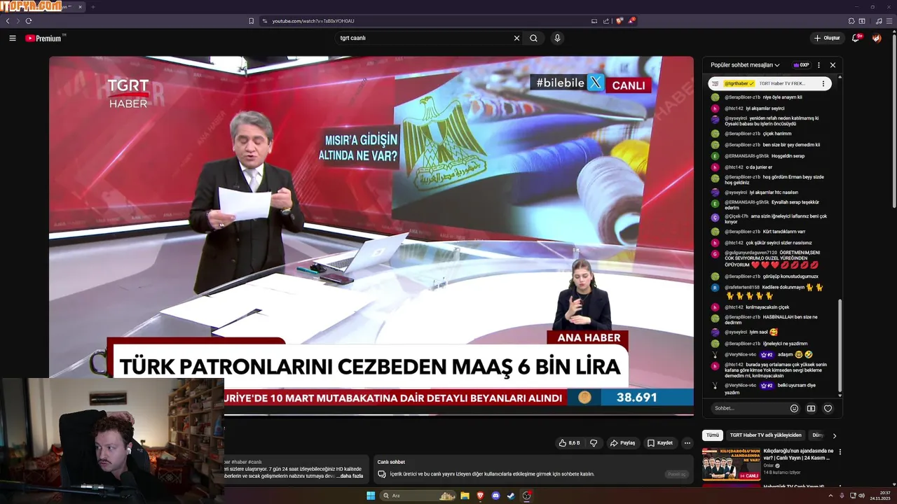Open the volume control in system tray
Viewport: 897px width, 504px height.
(862, 496)
